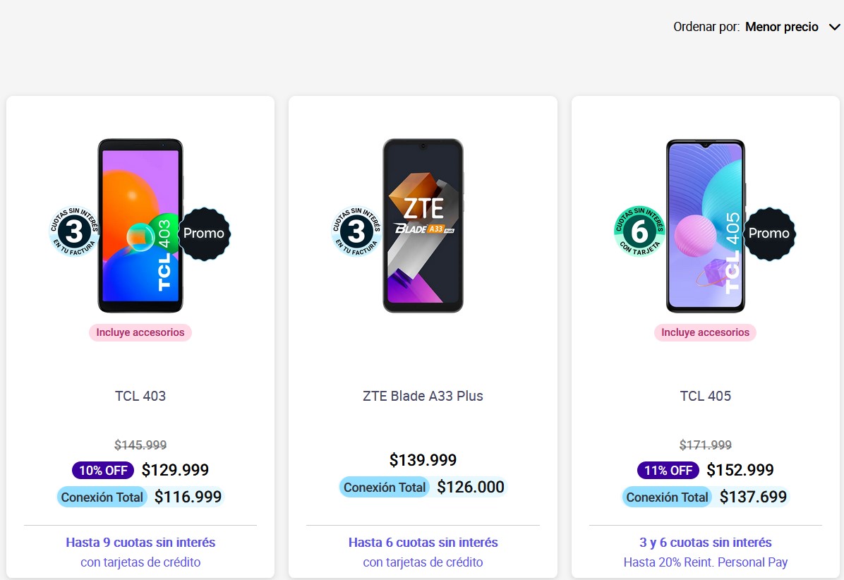This screenshot has height=580, width=844.
Task: Click the 10% OFF discount badge
Action: (103, 470)
